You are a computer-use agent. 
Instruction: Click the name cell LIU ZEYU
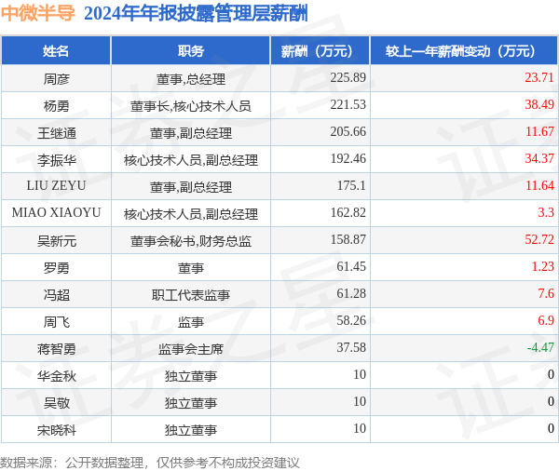[x=56, y=185]
